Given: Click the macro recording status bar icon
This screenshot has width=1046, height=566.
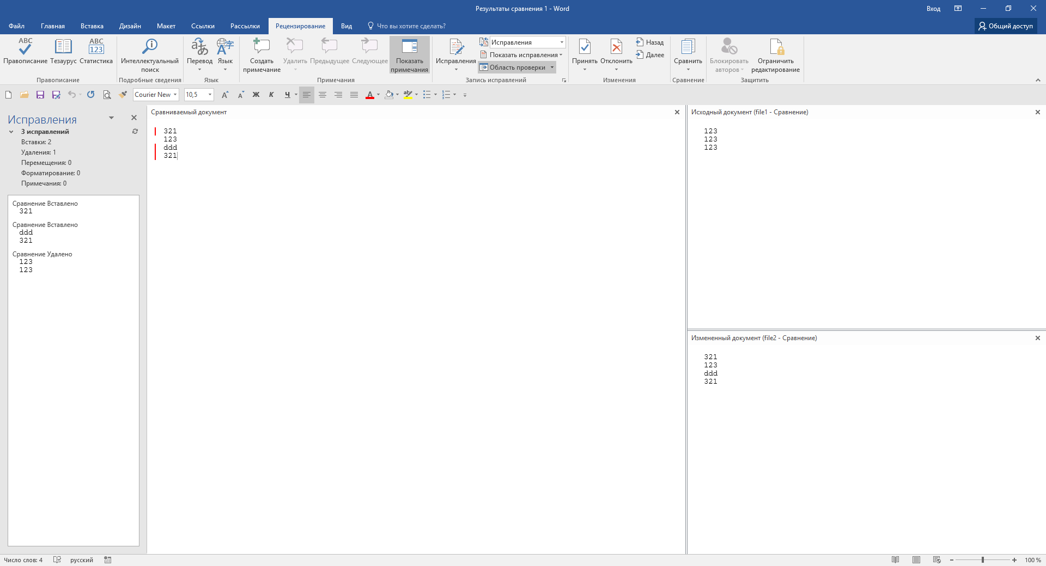Looking at the screenshot, I should point(108,560).
